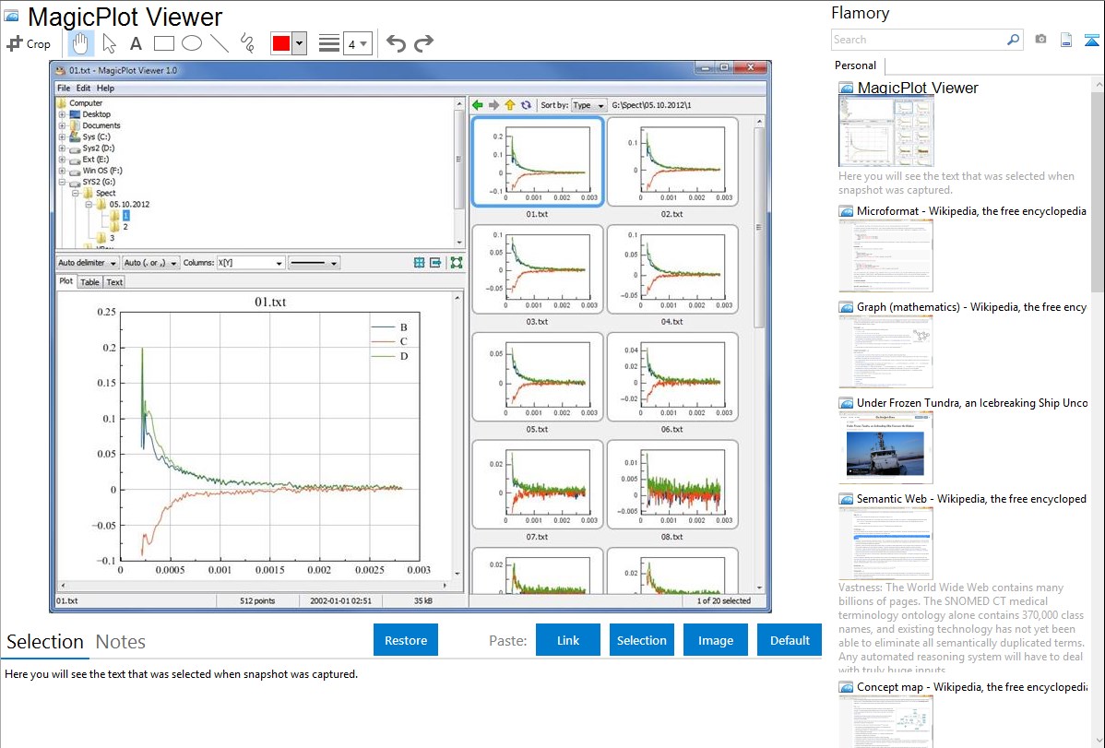This screenshot has height=748, width=1105.
Task: Click the green back arrow icon
Action: click(478, 105)
